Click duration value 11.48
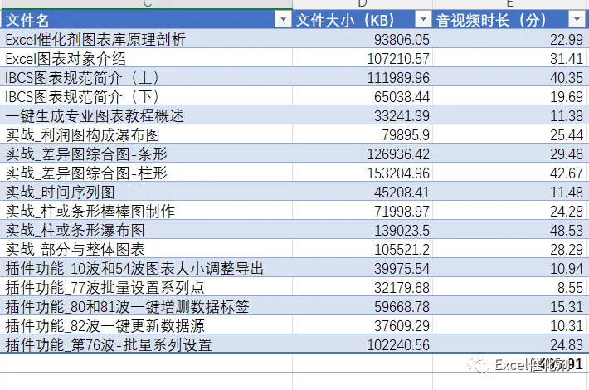 point(567,192)
